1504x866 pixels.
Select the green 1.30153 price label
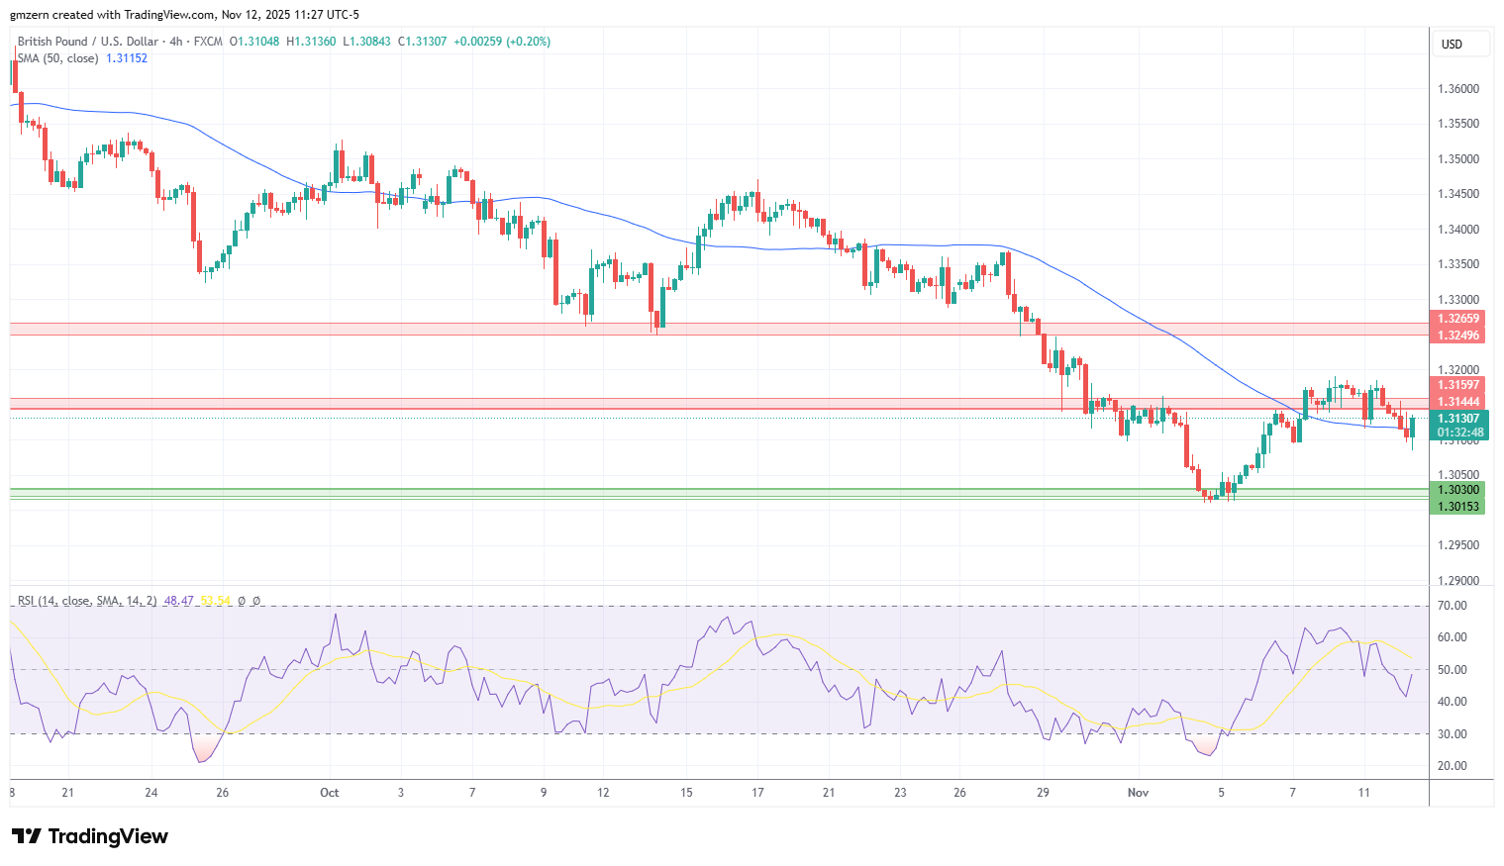point(1458,507)
